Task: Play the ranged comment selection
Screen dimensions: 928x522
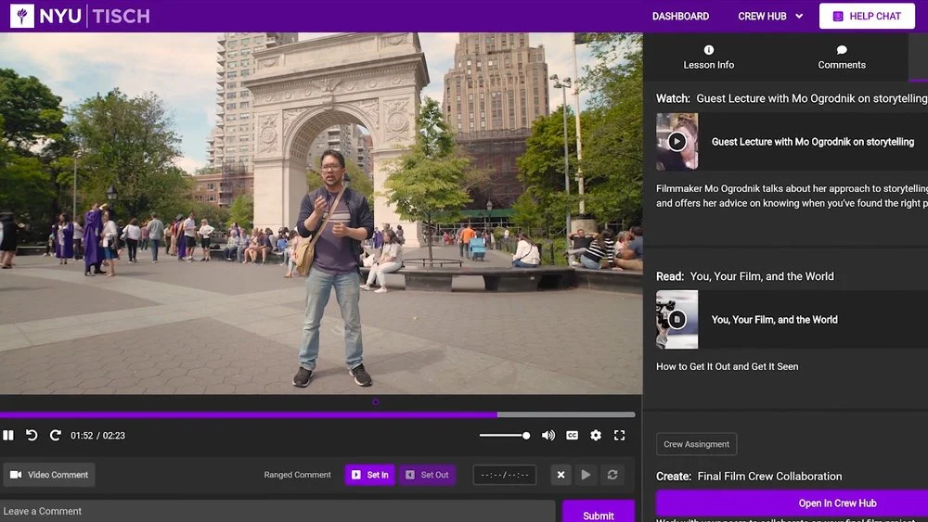Action: [x=586, y=475]
